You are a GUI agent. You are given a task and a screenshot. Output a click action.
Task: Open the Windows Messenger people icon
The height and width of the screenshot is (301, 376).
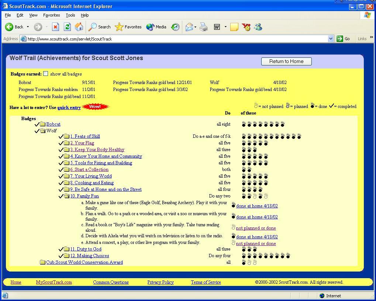click(258, 27)
